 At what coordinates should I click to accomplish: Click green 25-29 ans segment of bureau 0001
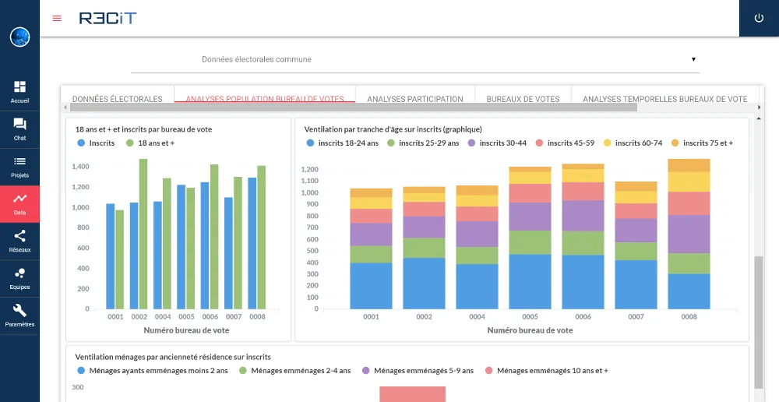click(371, 255)
